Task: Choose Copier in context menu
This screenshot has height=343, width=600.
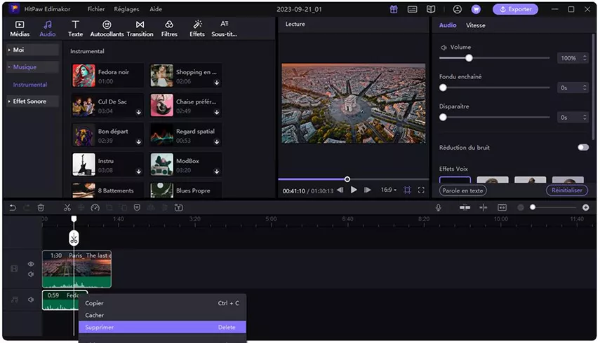Action: pos(162,303)
